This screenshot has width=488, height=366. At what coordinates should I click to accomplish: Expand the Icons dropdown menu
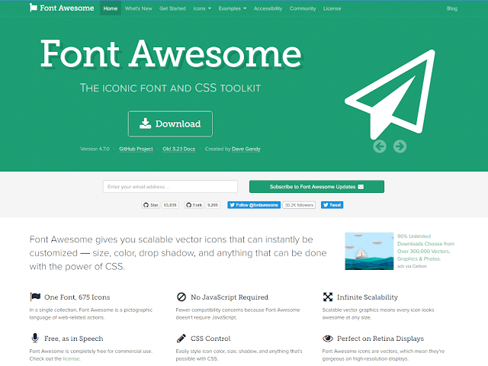202,8
